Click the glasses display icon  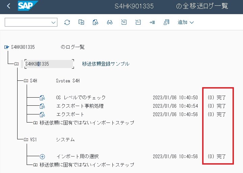[110, 22]
